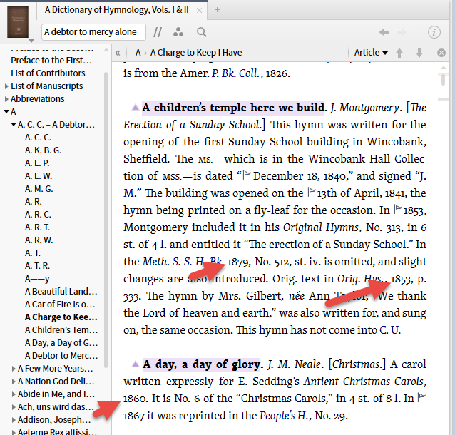
Task: Open the 'P. Bk. Coll.' link
Action: click(x=235, y=73)
